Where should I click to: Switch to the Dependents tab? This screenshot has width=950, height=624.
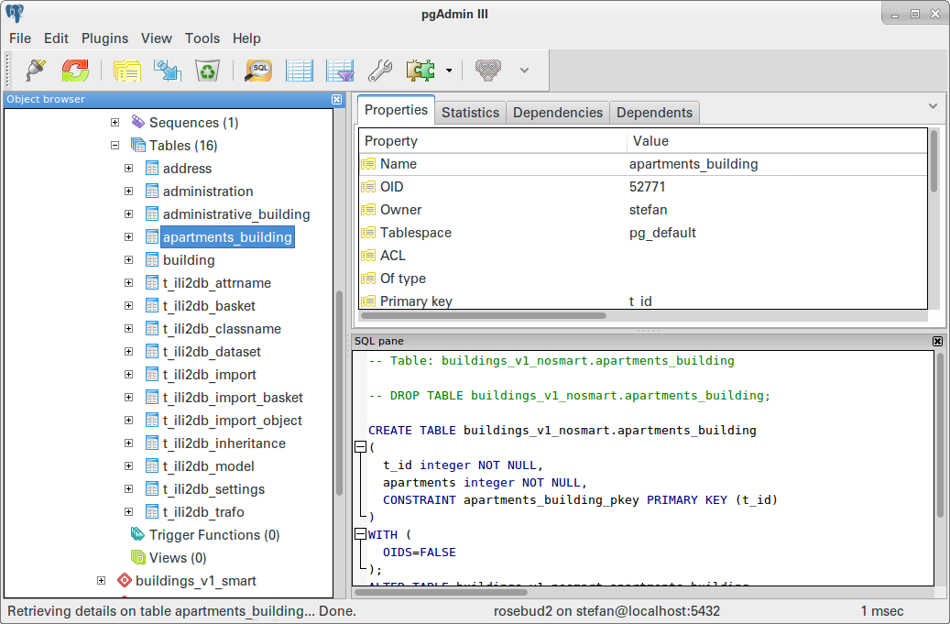(x=654, y=113)
